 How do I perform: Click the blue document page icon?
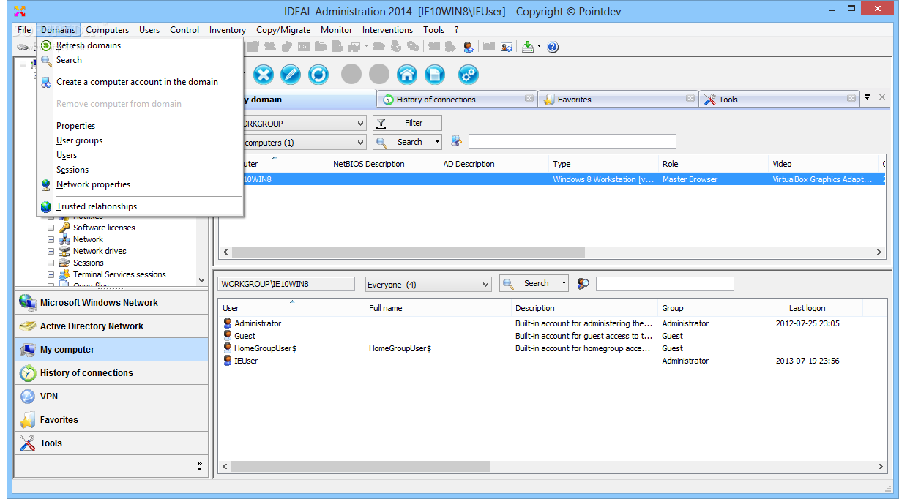point(435,74)
